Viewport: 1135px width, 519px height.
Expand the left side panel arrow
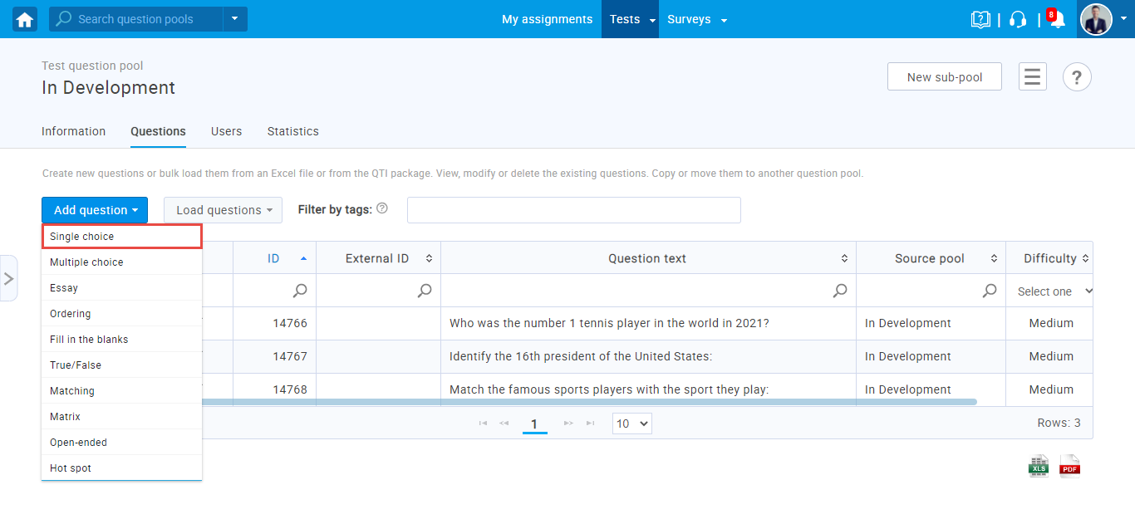click(8, 278)
